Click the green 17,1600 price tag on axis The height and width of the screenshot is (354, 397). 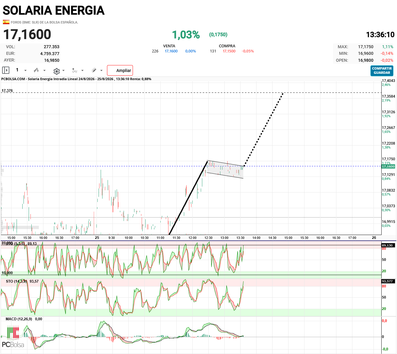388,167
